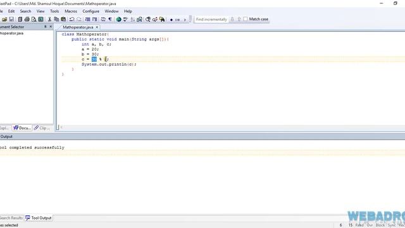Open the Help menu
The image size is (405, 228).
point(128,11)
